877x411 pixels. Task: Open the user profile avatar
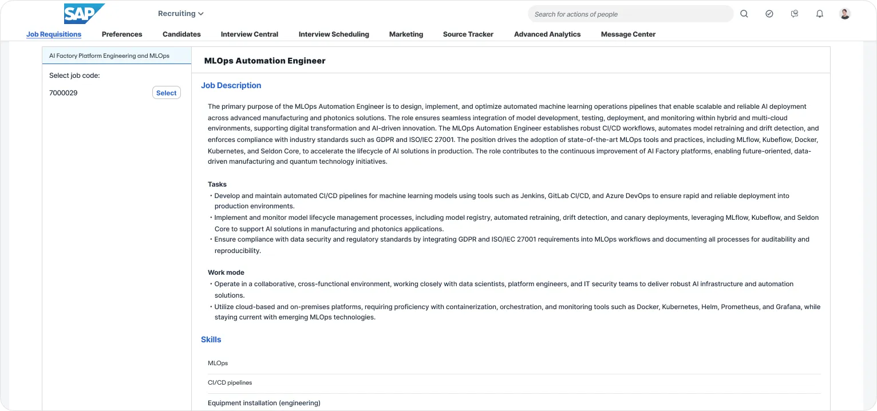844,14
